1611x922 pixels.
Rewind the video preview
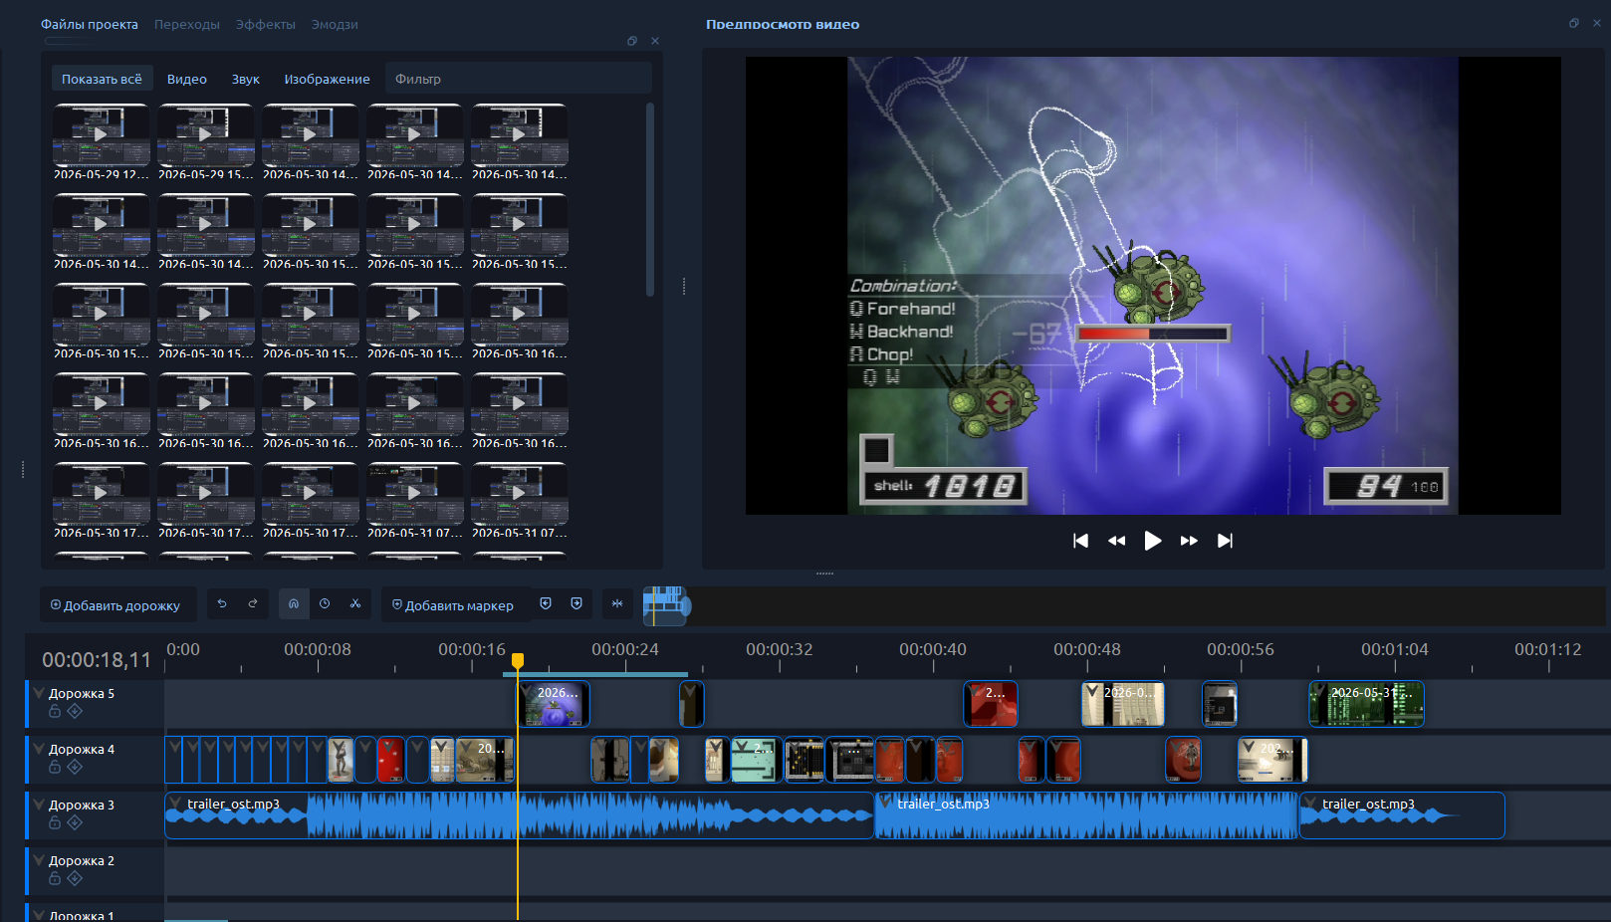[1116, 541]
